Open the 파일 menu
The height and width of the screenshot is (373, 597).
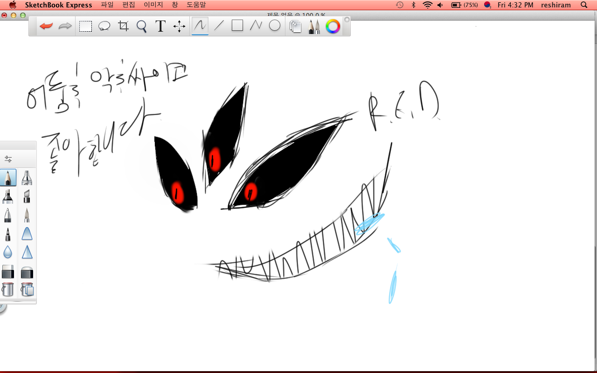[107, 5]
